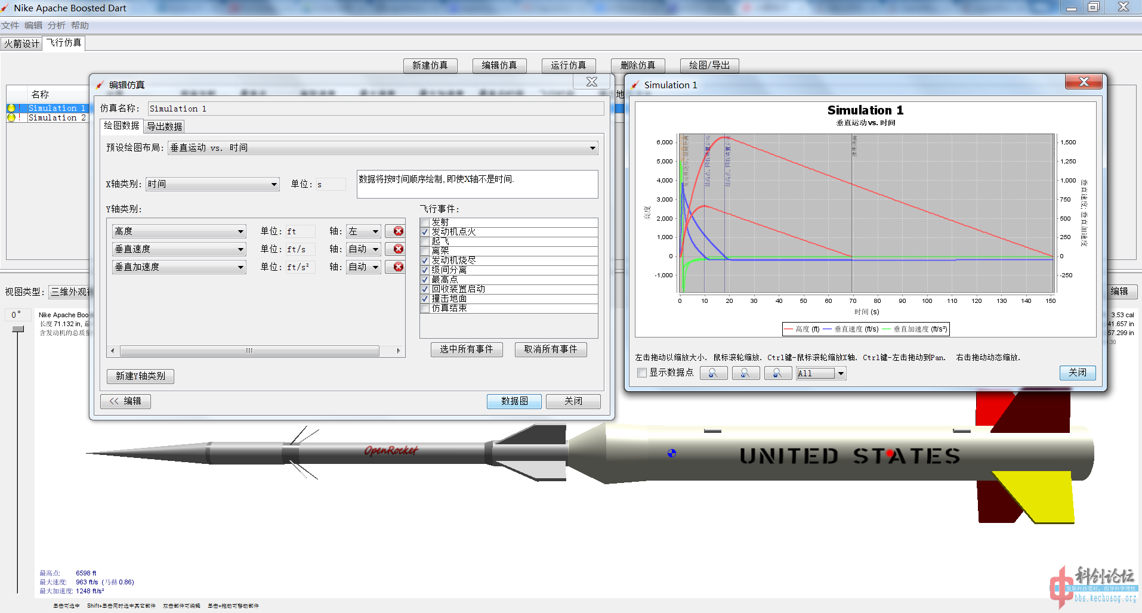Click the 编辑仿真 toolbar button
This screenshot has width=1142, height=613.
click(x=499, y=66)
